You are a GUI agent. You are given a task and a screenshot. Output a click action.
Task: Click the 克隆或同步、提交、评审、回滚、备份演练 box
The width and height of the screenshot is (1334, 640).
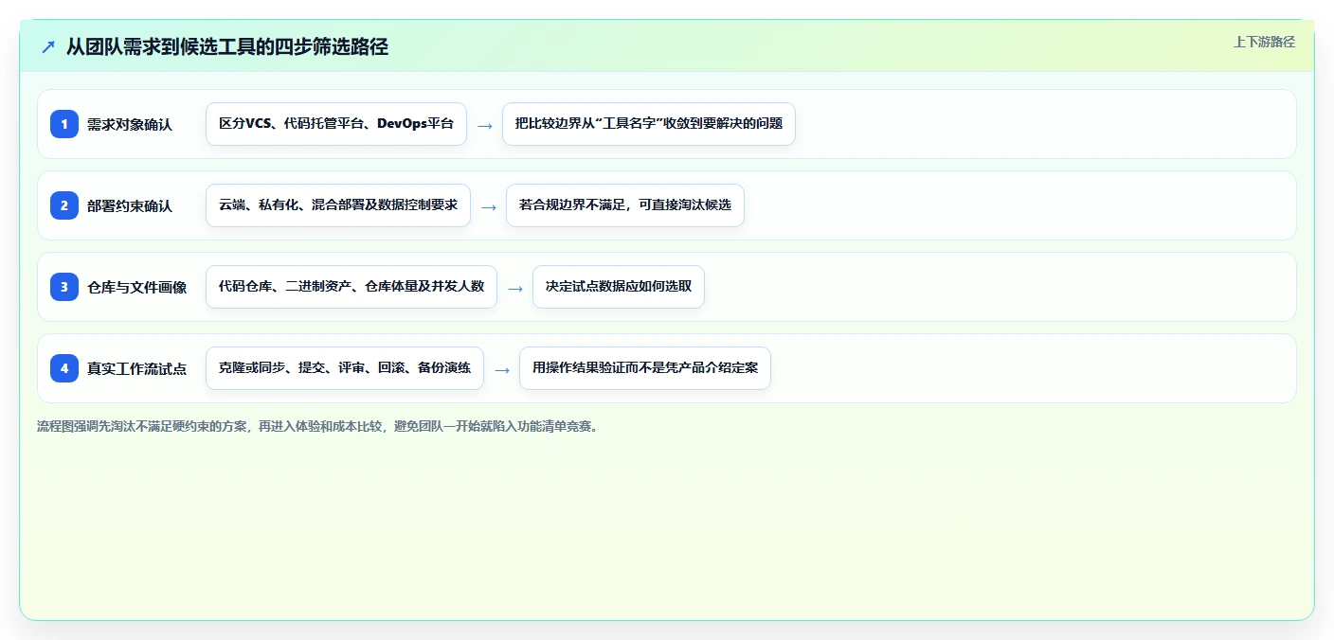coord(345,368)
